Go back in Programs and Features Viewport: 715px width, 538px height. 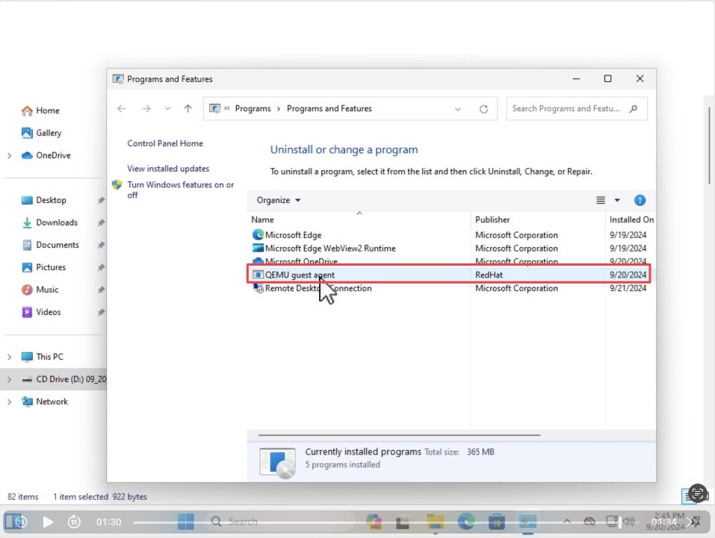point(121,108)
